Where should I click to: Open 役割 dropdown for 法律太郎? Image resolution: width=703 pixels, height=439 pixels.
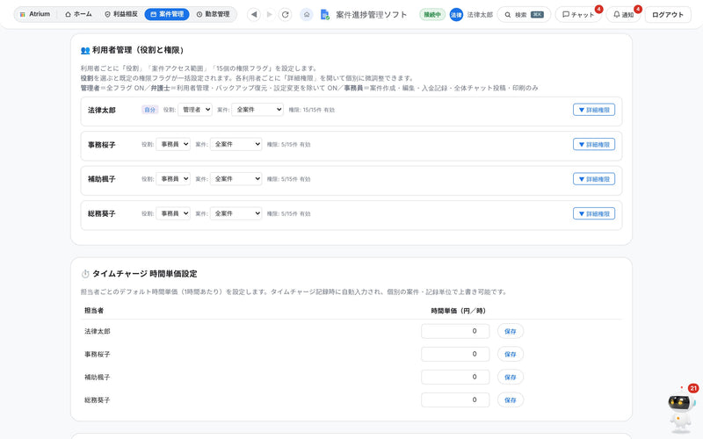coord(195,110)
